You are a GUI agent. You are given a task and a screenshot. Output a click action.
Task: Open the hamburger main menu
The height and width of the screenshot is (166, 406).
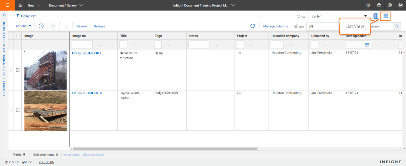pyautogui.click(x=7, y=5)
